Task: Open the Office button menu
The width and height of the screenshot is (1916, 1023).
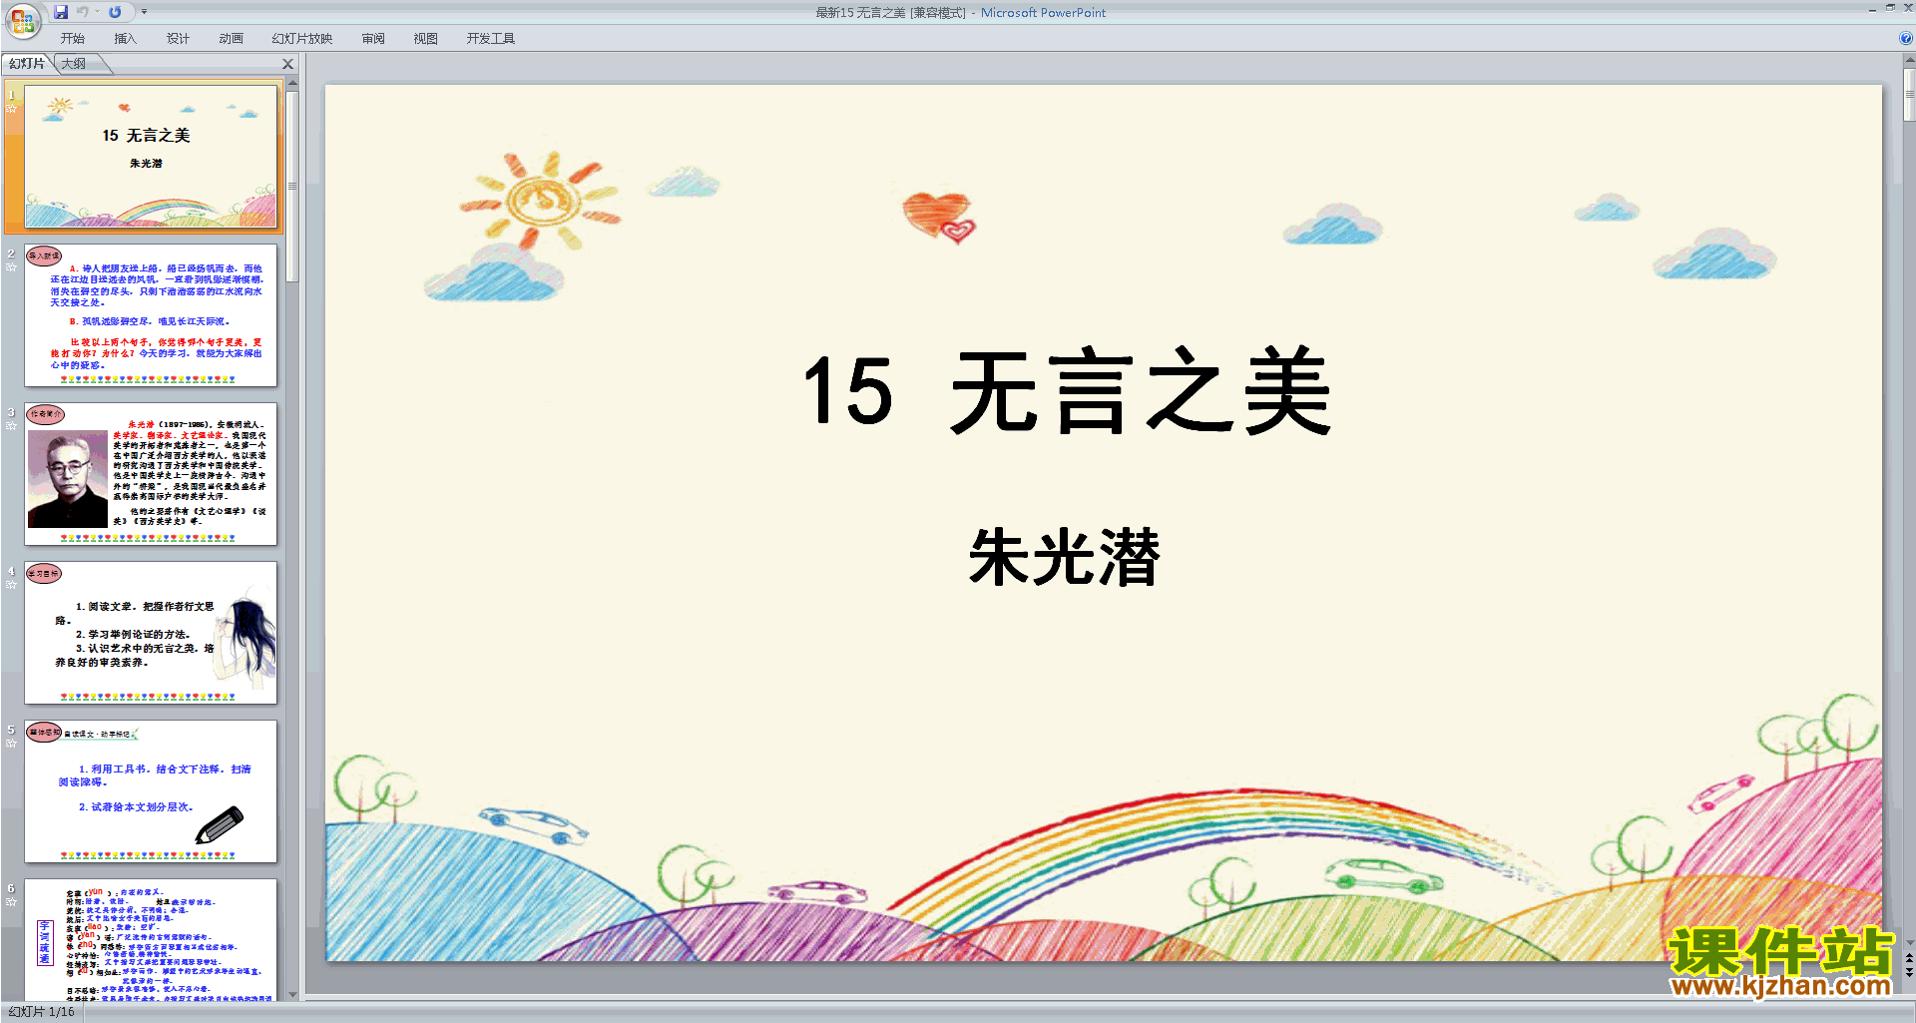Action: tap(22, 19)
